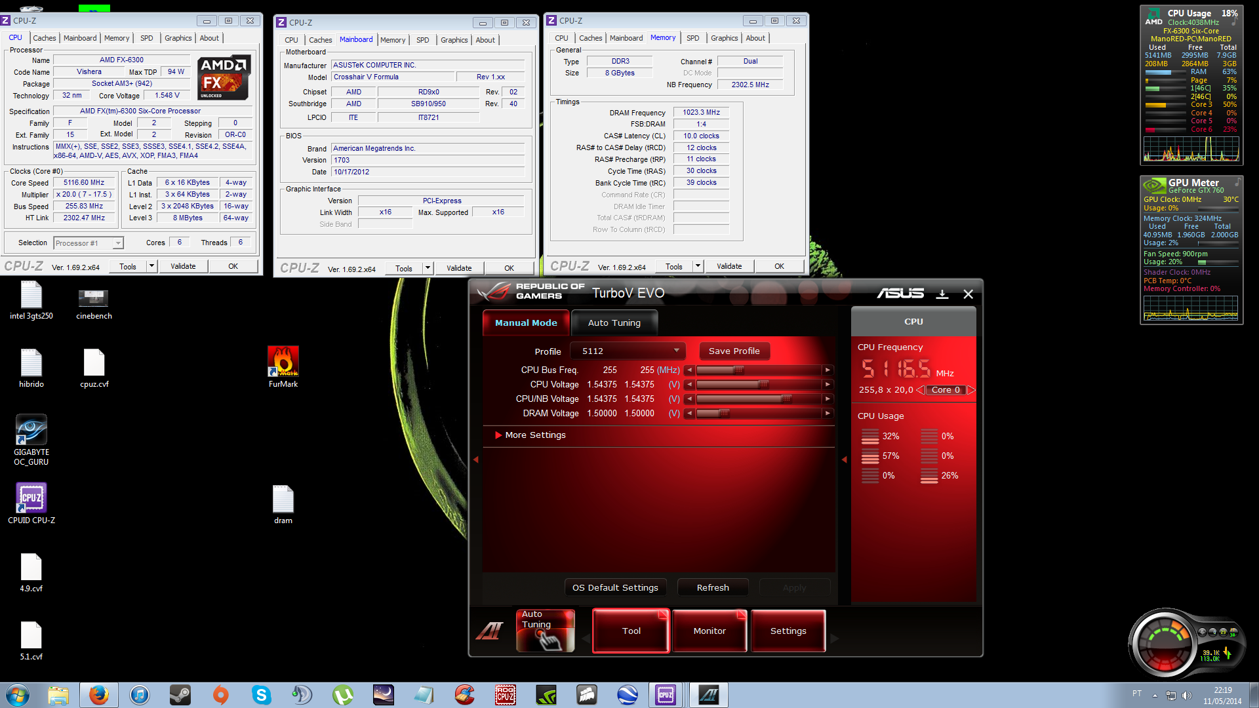Click the clock showing 22:19 in the taskbar
The image size is (1259, 708).
pyautogui.click(x=1222, y=690)
